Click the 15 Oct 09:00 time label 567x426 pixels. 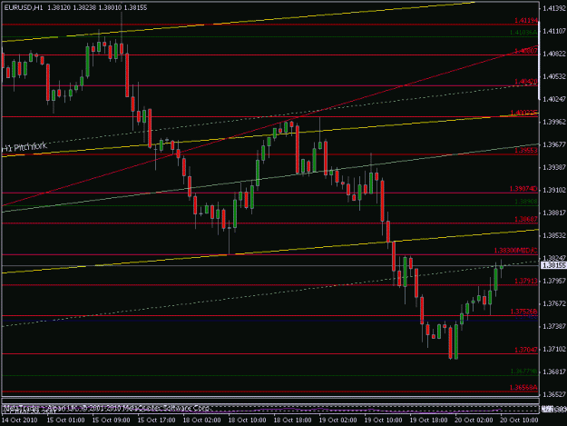(111, 420)
